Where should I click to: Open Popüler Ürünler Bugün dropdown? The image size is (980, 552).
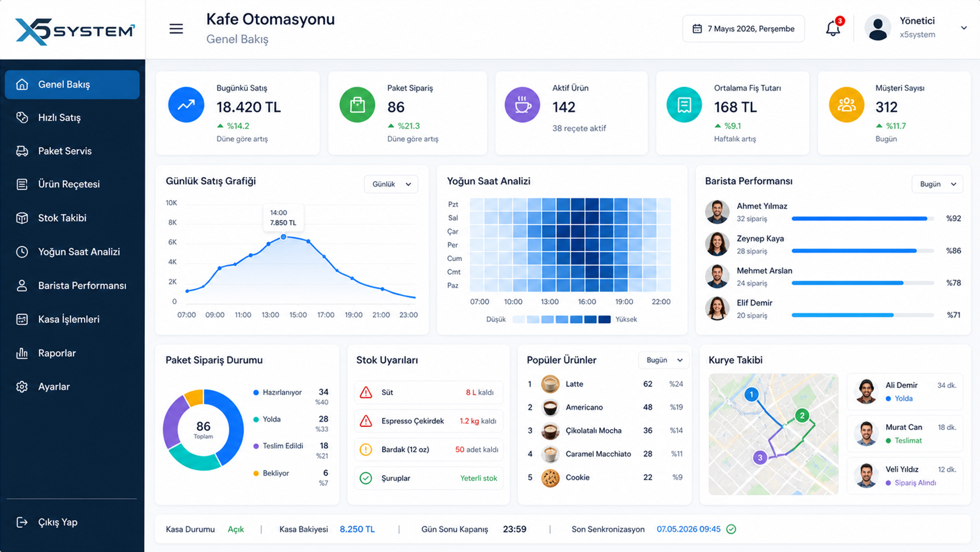[x=663, y=360]
